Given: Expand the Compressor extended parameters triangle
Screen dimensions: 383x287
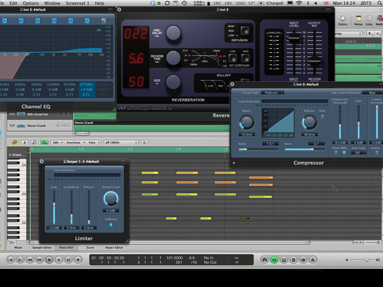Looking at the screenshot, I should coord(234,163).
